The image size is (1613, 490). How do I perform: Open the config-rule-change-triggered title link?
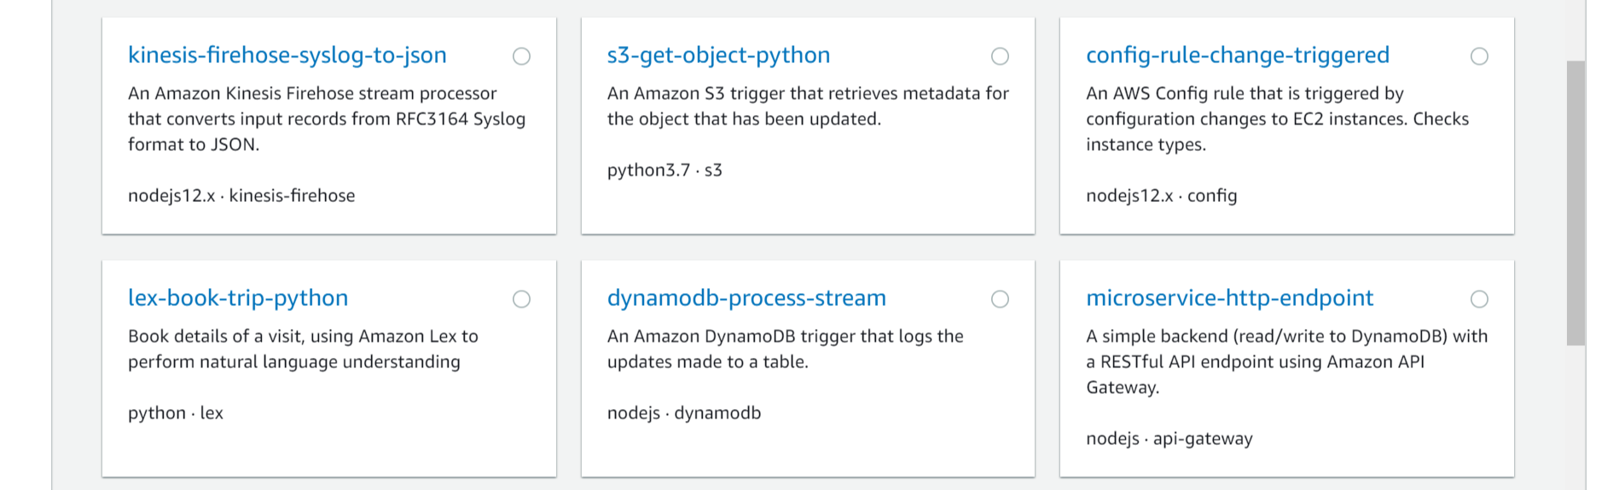[1237, 55]
